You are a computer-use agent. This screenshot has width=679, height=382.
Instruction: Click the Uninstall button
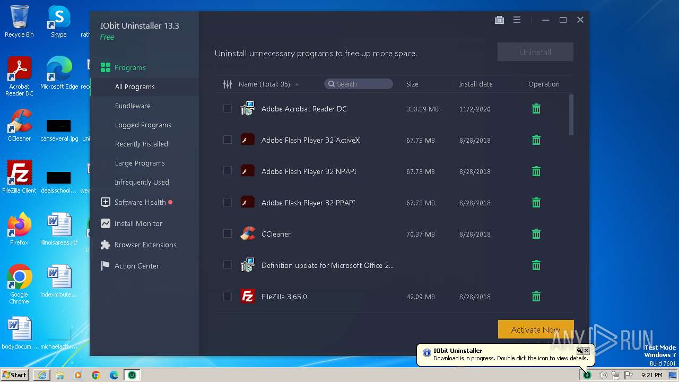[x=535, y=52]
